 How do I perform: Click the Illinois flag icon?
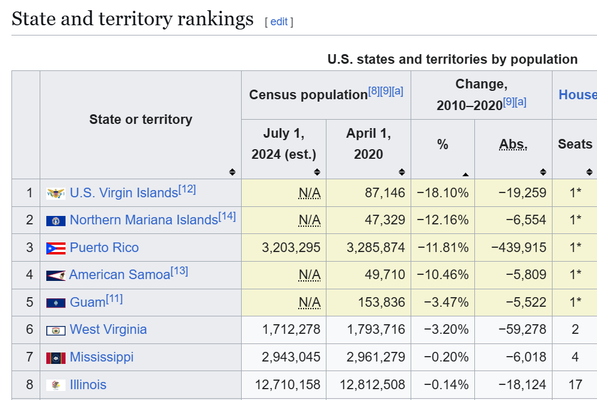coord(56,385)
